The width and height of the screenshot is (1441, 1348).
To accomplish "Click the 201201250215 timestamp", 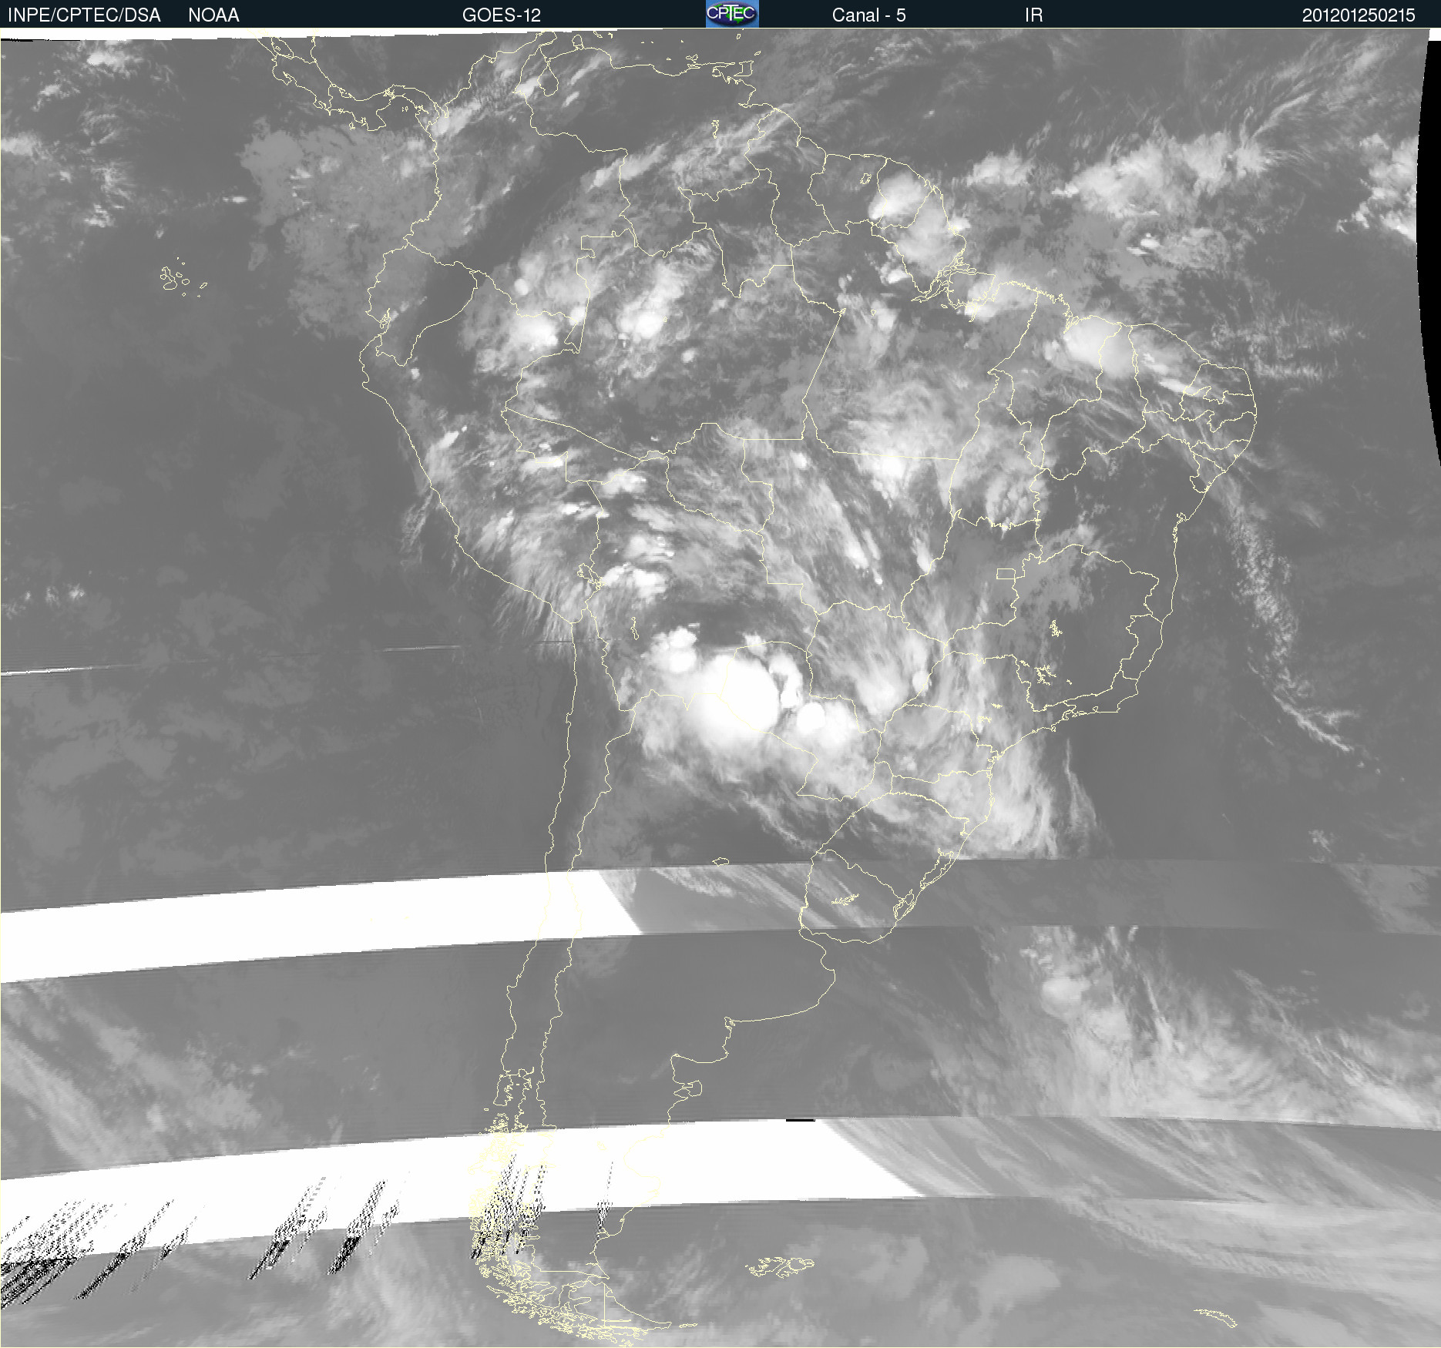I will click(1359, 15).
